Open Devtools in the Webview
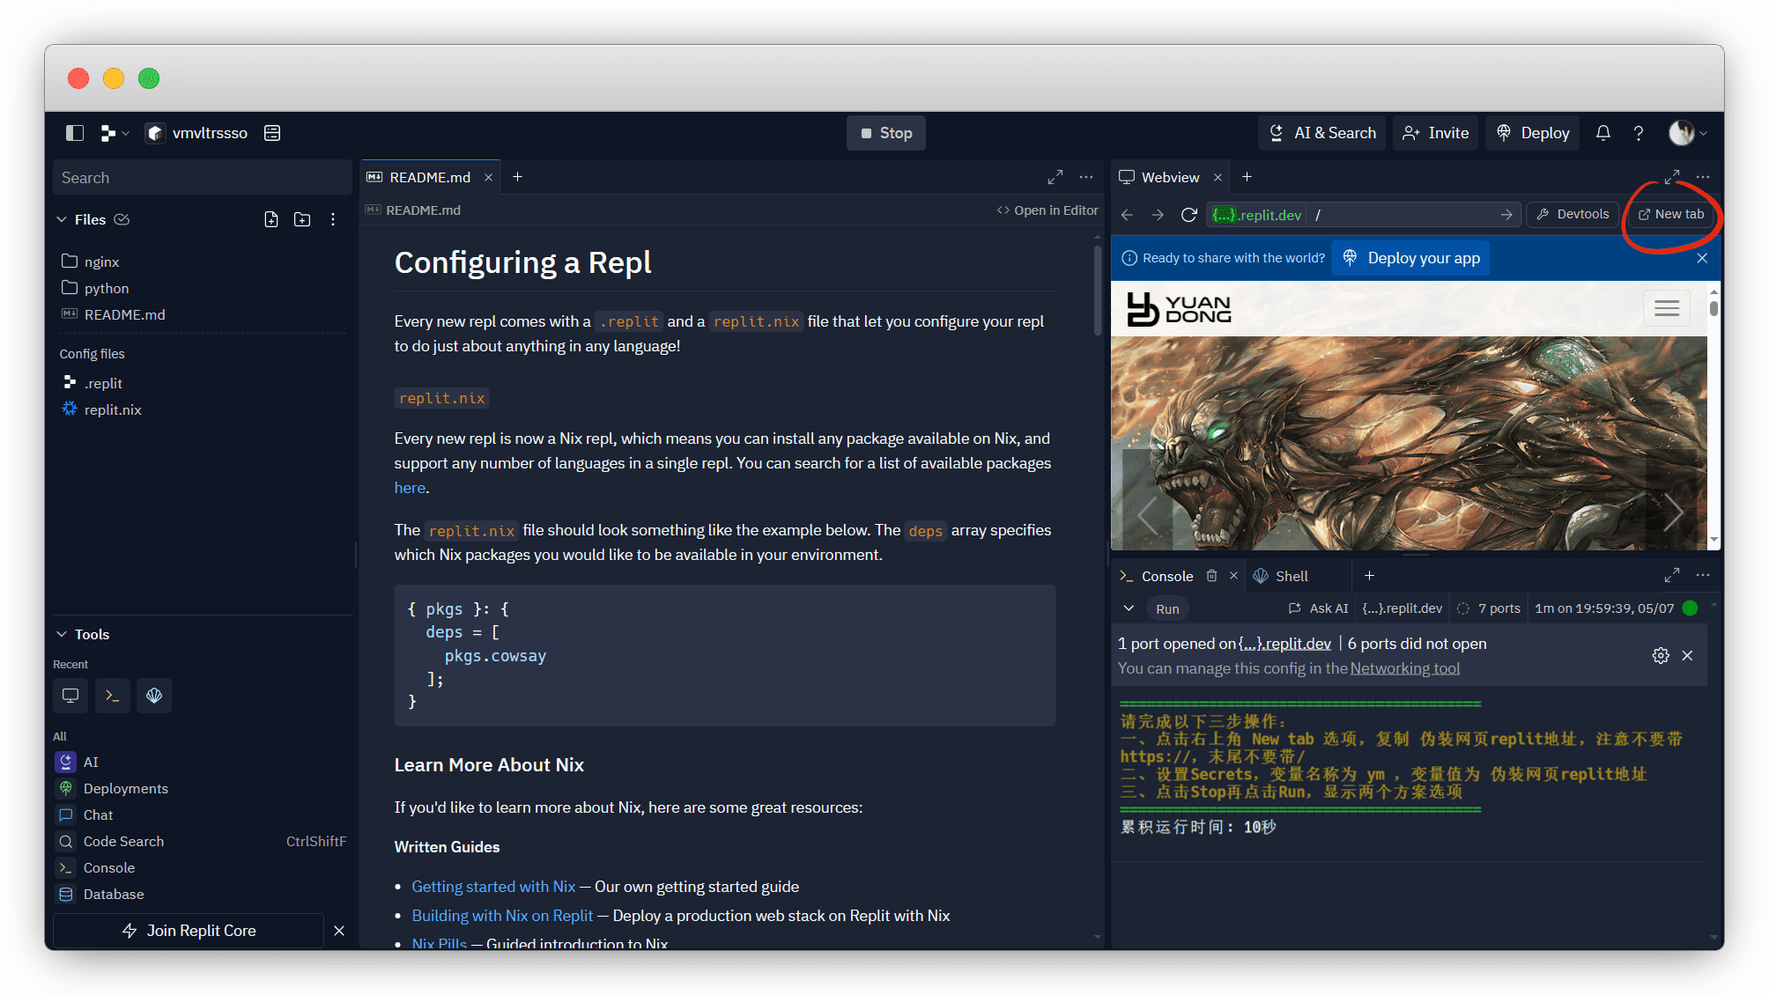Image resolution: width=1769 pixels, height=995 pixels. pos(1573,214)
